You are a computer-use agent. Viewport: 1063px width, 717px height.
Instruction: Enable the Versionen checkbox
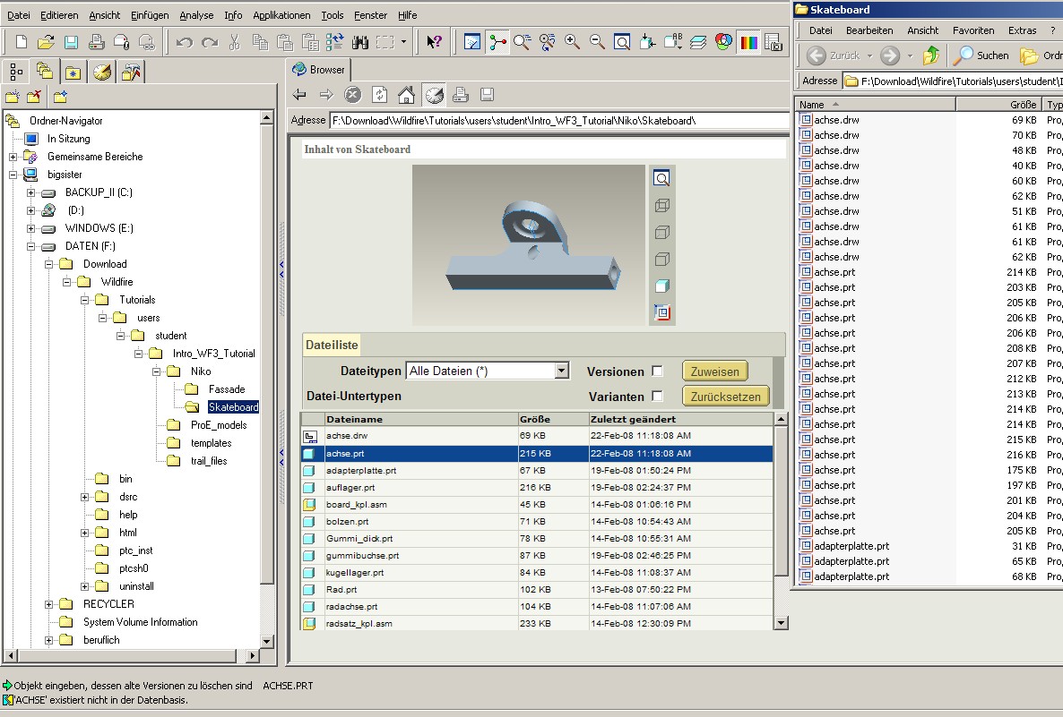pyautogui.click(x=657, y=371)
